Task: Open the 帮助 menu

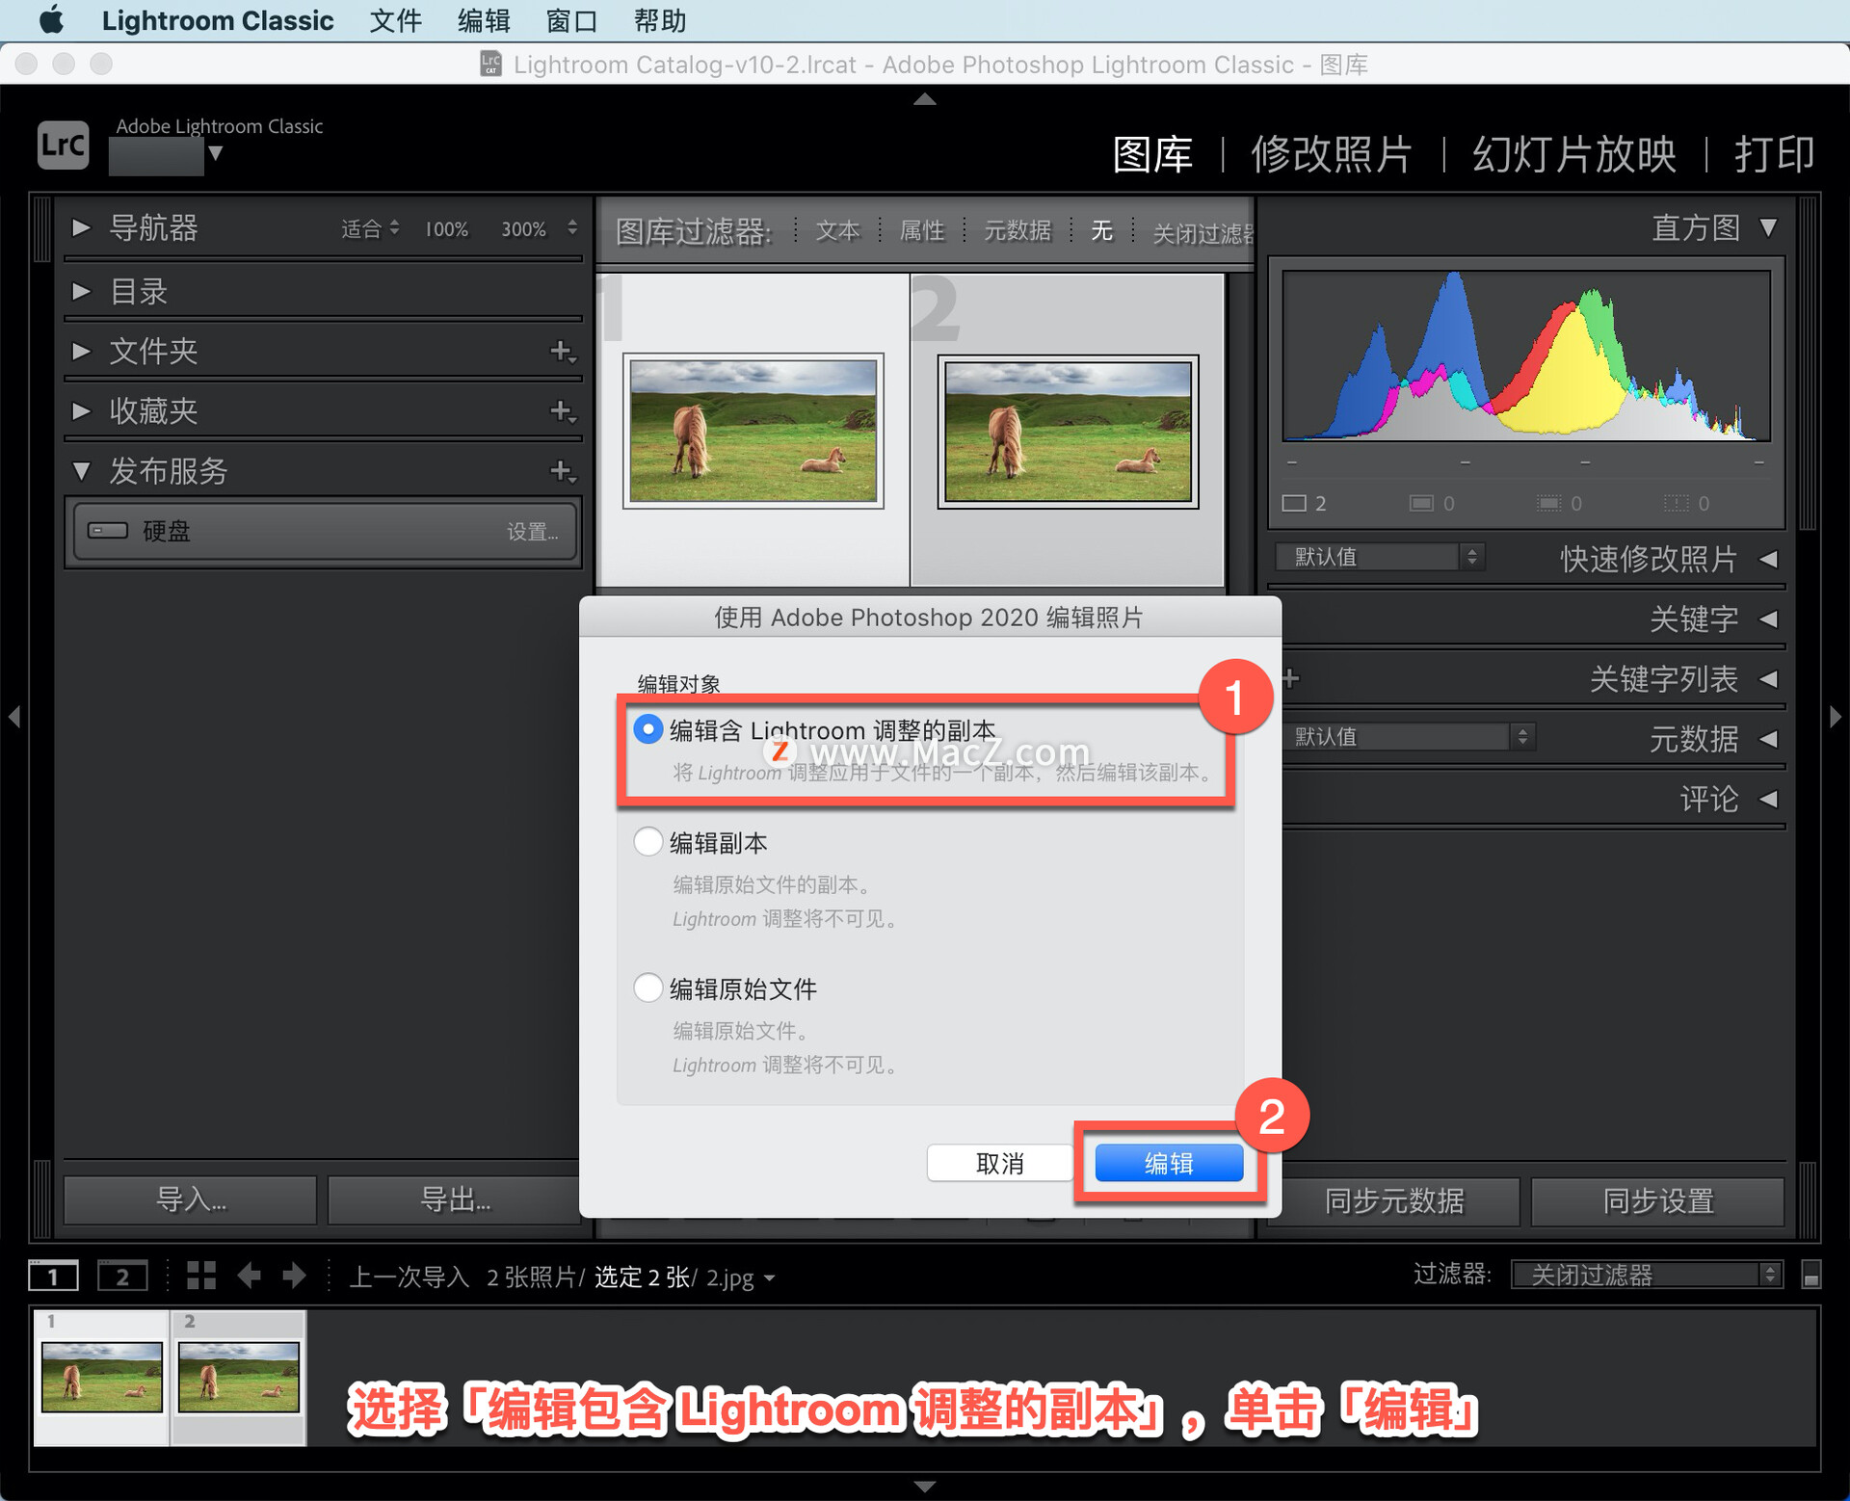Action: click(x=661, y=20)
